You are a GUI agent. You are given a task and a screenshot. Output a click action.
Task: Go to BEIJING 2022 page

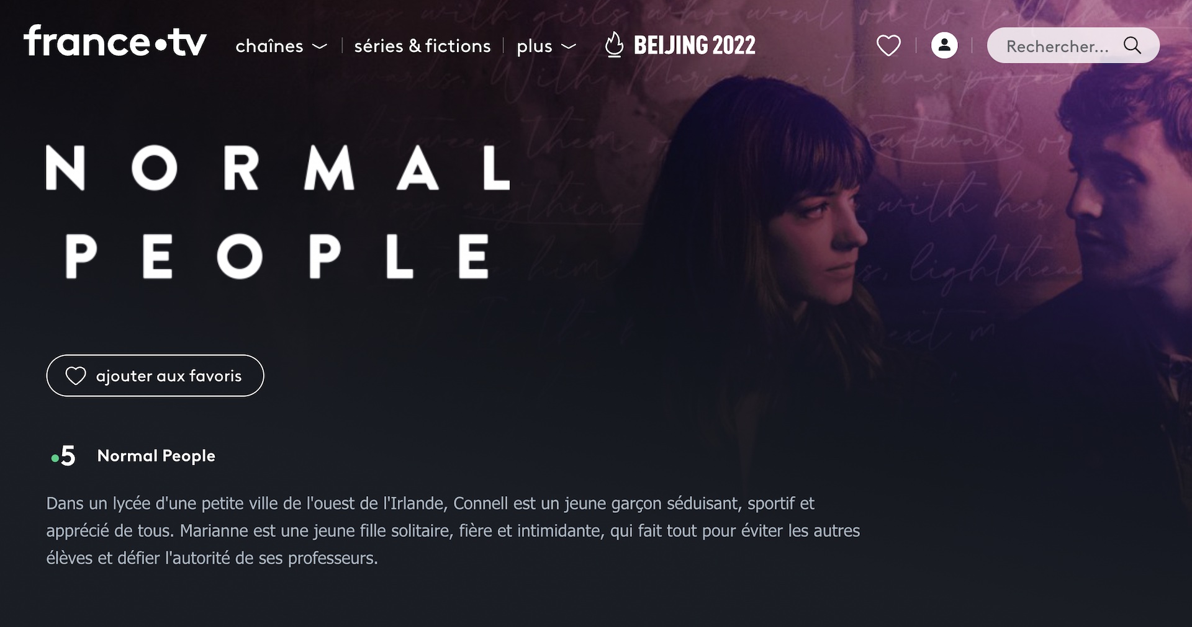(694, 45)
